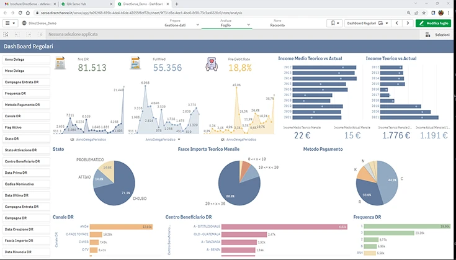Screen dimensions: 456x260
Task: Switch to the Narra Racconto tab
Action: tap(277, 23)
